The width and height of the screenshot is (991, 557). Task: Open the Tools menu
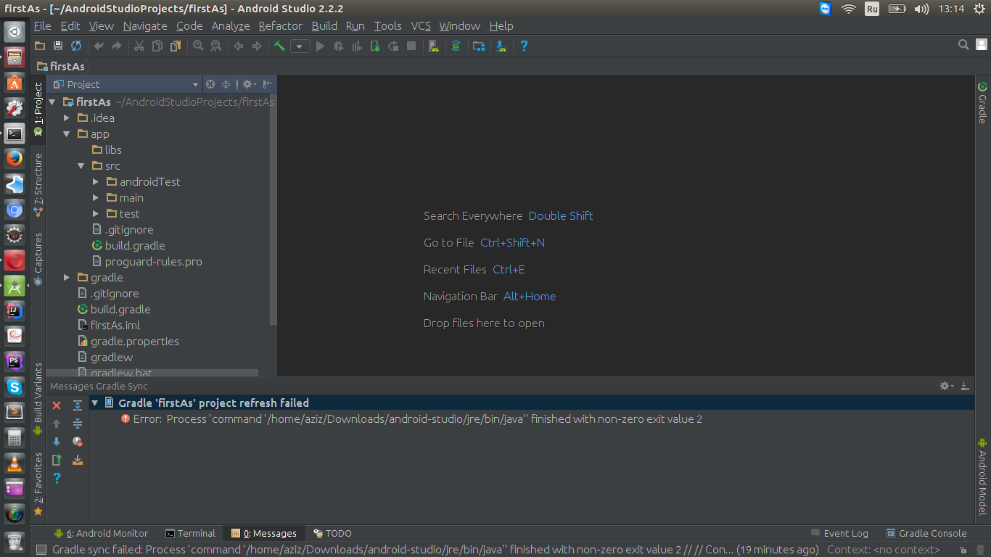(387, 26)
